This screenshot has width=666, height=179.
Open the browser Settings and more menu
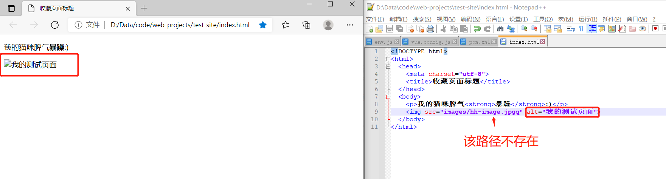[x=350, y=25]
